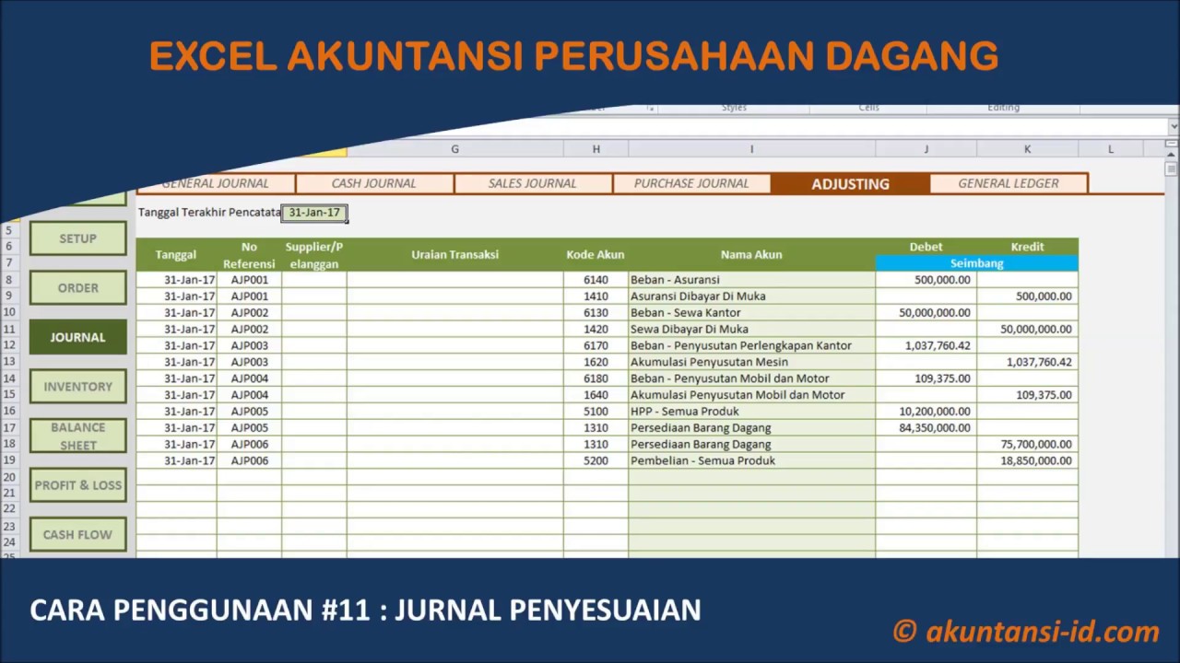Open the BALANCE SHEET page
The image size is (1180, 663).
[78, 436]
